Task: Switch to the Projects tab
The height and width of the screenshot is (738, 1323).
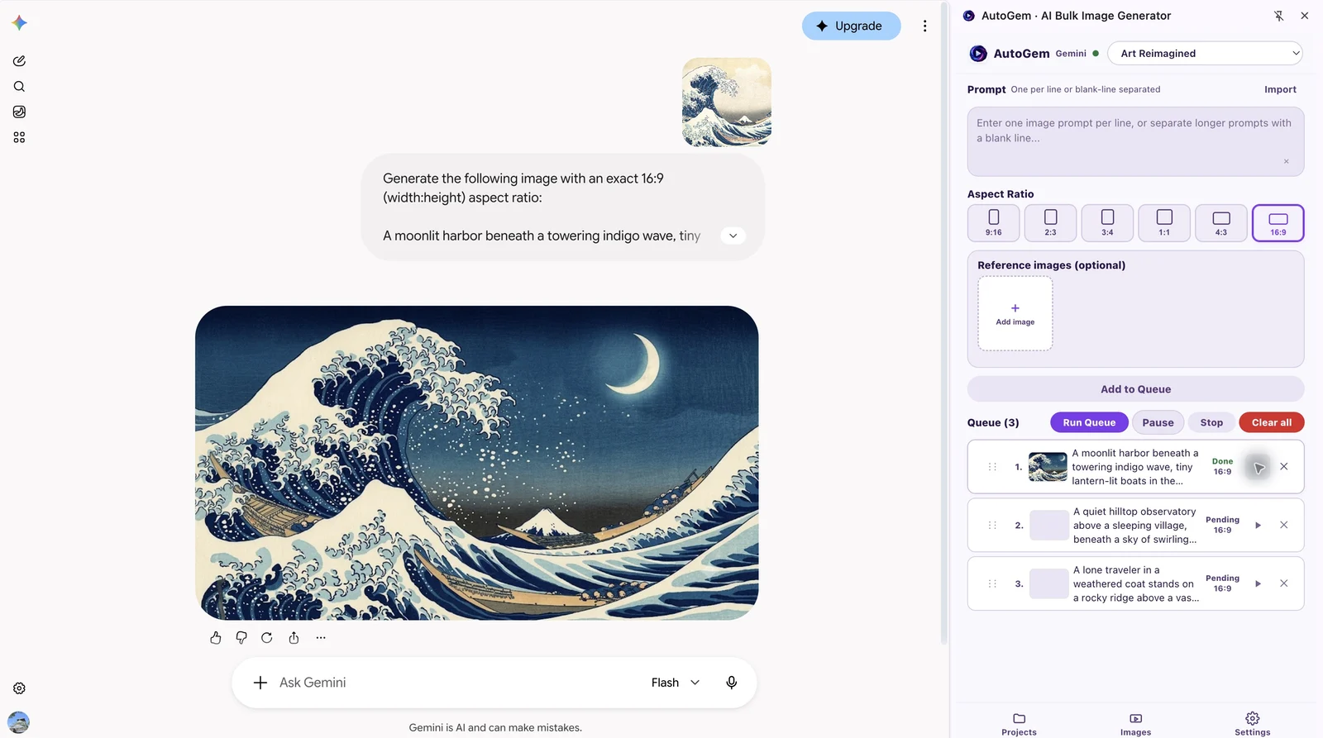Action: pyautogui.click(x=1019, y=724)
